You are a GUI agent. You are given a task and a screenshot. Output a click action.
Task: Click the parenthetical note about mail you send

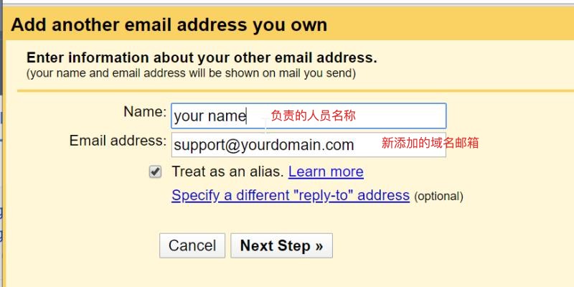[191, 73]
